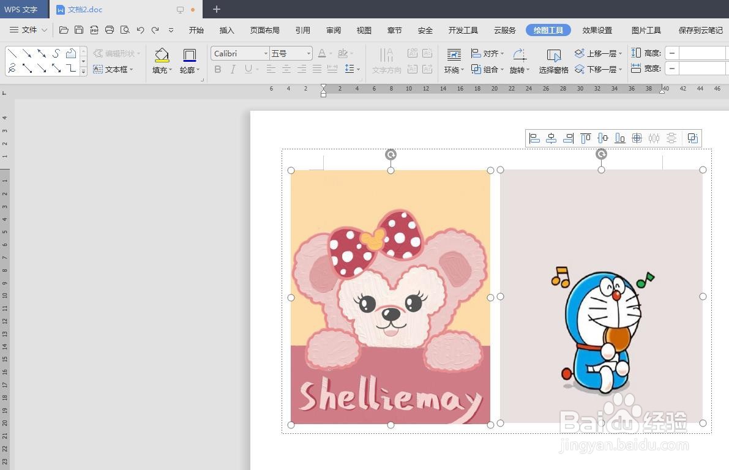Select the scribble freehand shape tool
This screenshot has width=729, height=470.
tap(13, 69)
